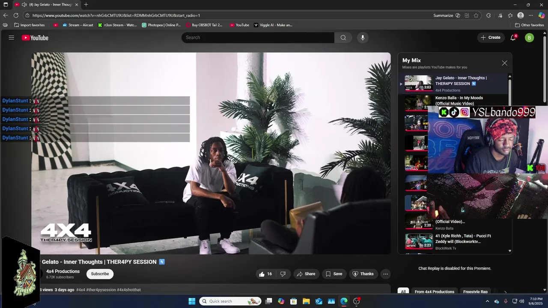The height and width of the screenshot is (308, 548).
Task: Go to the YouTube home logo
Action: 35,38
